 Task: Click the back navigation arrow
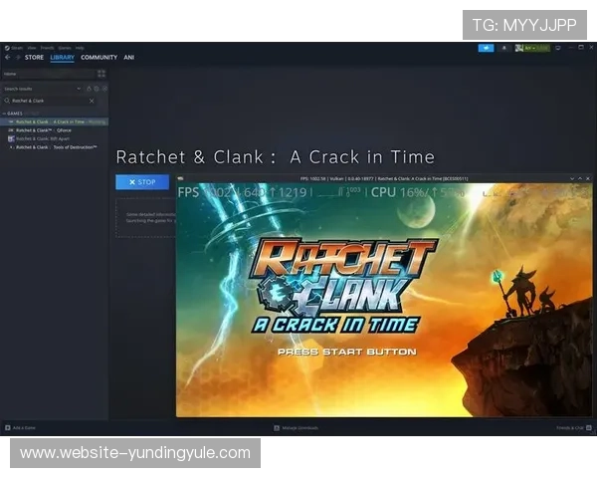click(x=7, y=58)
